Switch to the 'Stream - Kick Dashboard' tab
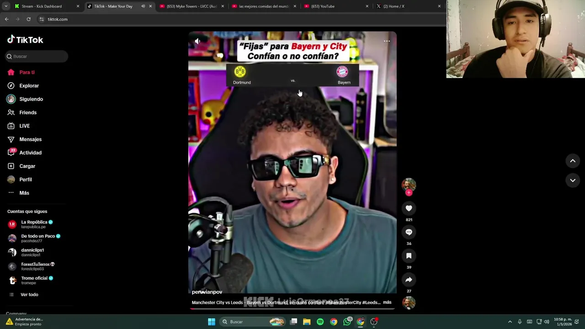 point(47,6)
